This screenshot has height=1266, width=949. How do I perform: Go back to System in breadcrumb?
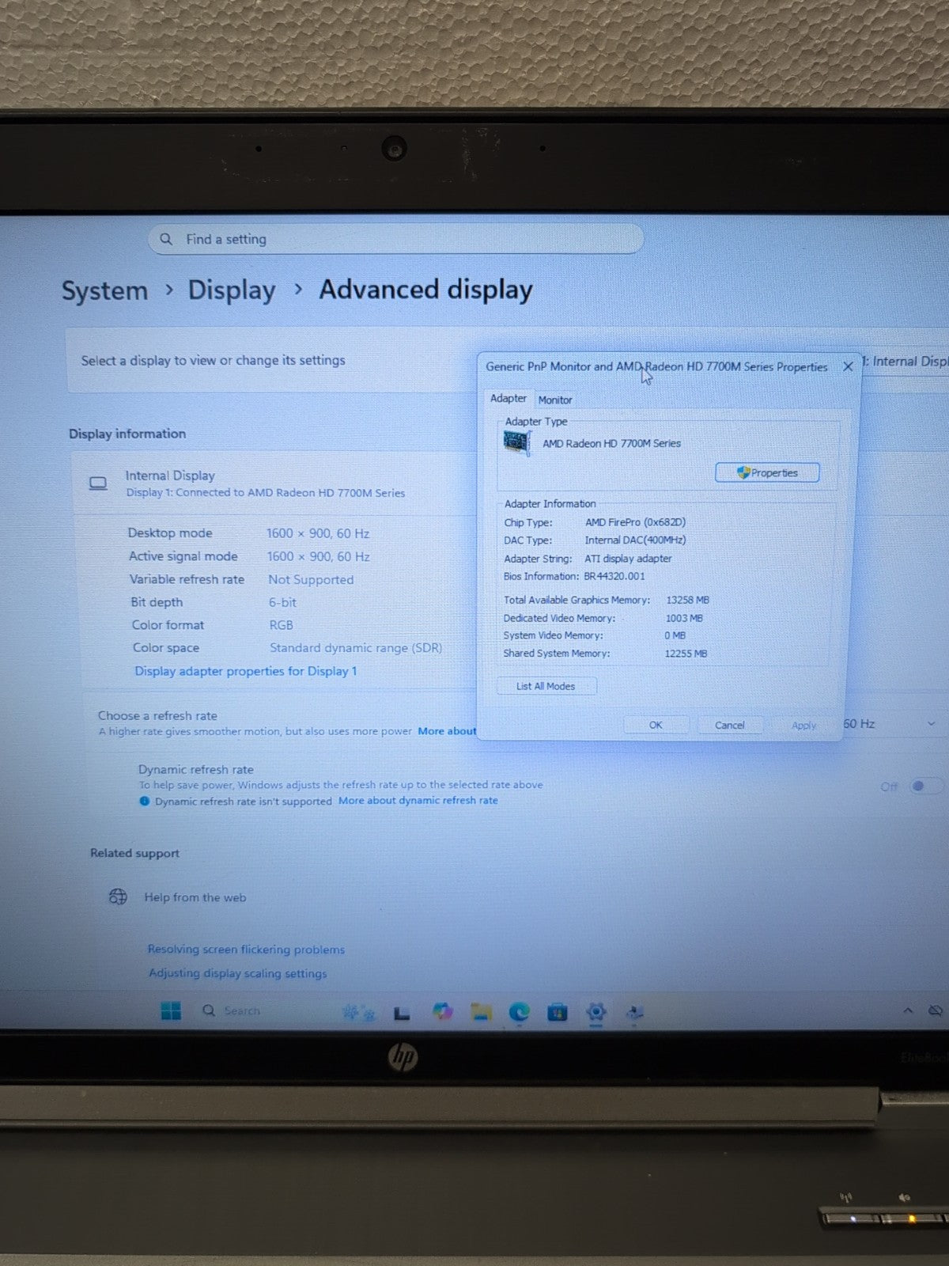(x=105, y=290)
